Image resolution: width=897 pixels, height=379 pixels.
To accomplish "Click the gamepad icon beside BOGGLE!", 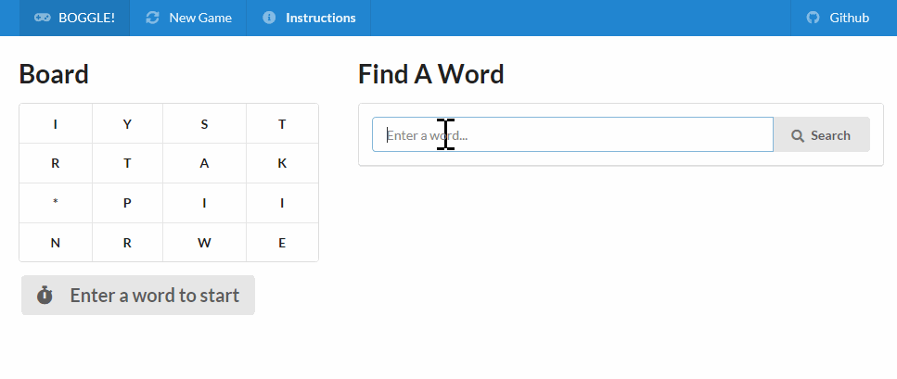I will tap(43, 18).
